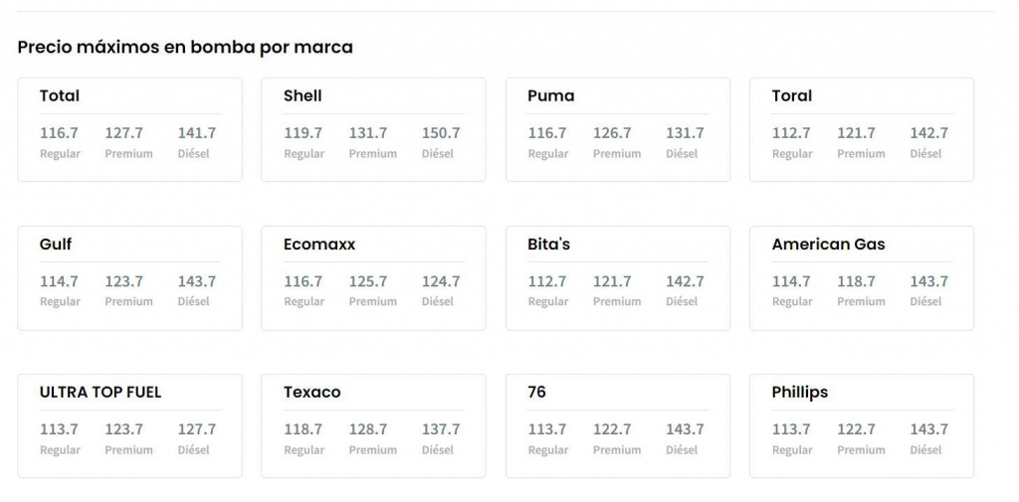Click Total's regular price 116.7

click(x=59, y=133)
